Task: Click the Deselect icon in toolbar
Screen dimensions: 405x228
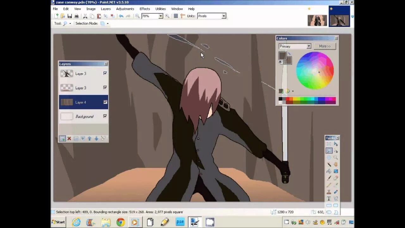Action: pos(112,16)
